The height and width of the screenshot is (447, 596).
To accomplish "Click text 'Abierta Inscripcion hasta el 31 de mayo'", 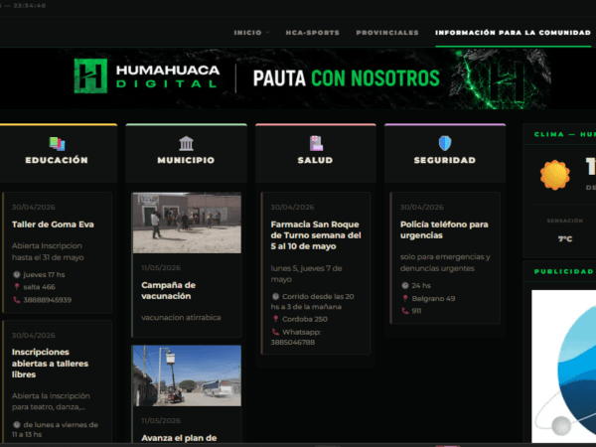I will click(48, 251).
